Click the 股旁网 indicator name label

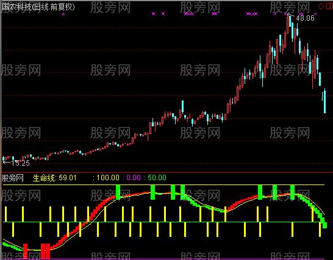tap(13, 178)
